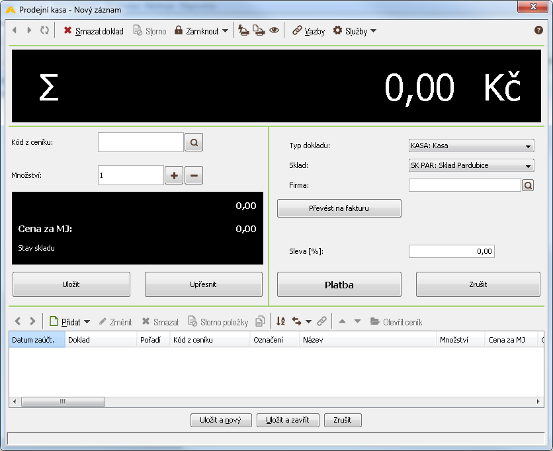Image resolution: width=553 pixels, height=451 pixels.
Task: Click the Platba payment button
Action: (339, 284)
